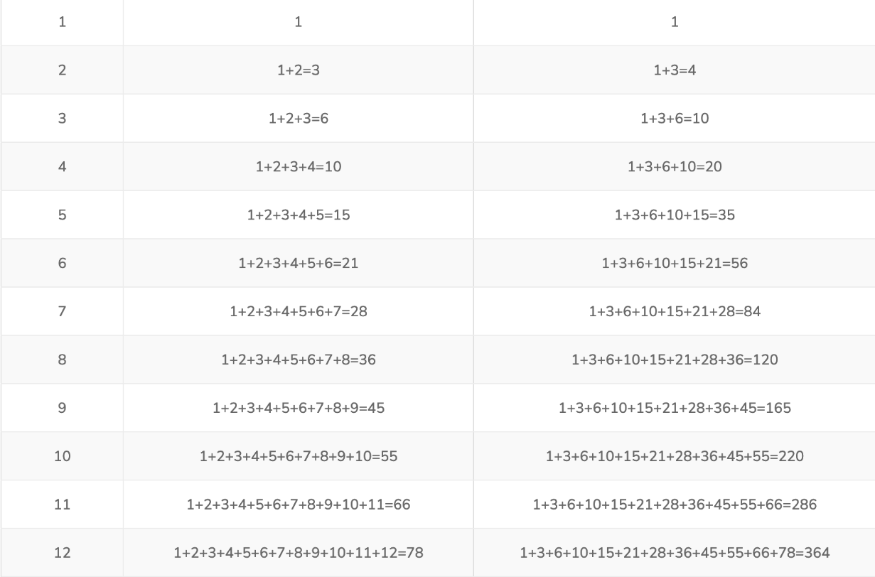Click the row number 5 cell

[x=62, y=216]
